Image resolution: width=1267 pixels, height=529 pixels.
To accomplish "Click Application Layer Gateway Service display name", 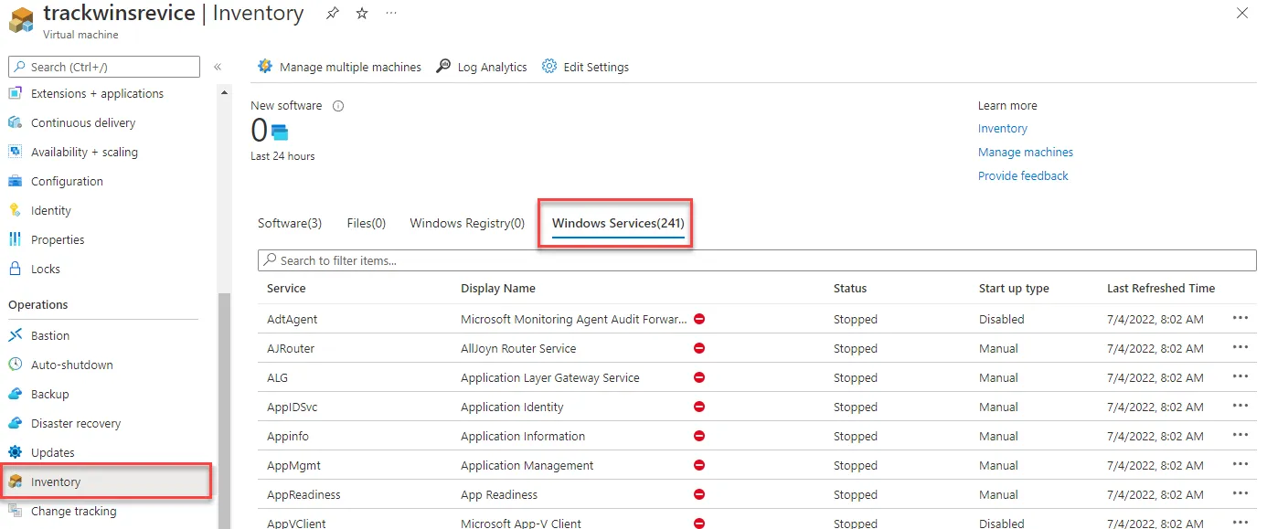I will tap(550, 377).
